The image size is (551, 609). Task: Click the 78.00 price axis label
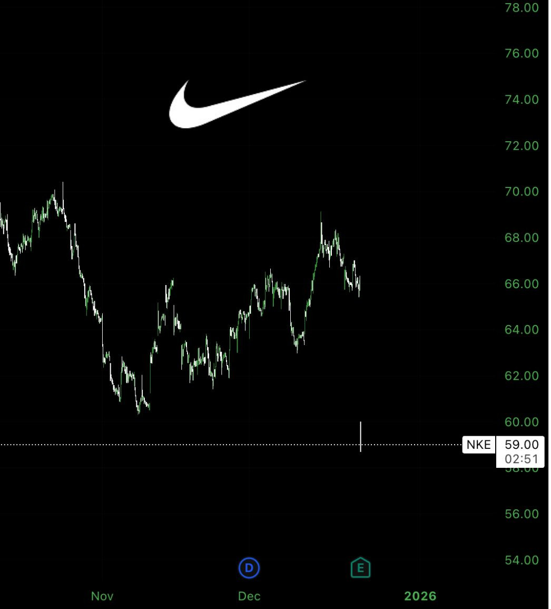(522, 8)
